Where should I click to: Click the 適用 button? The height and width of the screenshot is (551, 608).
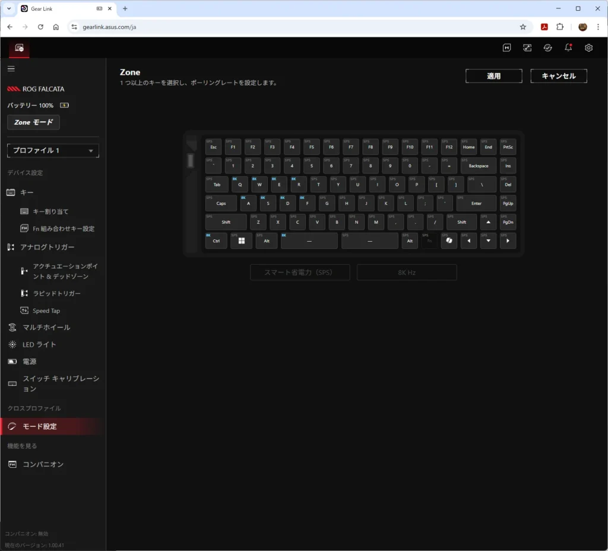tap(493, 76)
